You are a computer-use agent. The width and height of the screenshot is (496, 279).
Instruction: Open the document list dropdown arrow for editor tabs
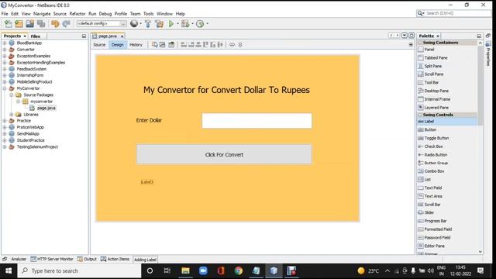[405, 36]
